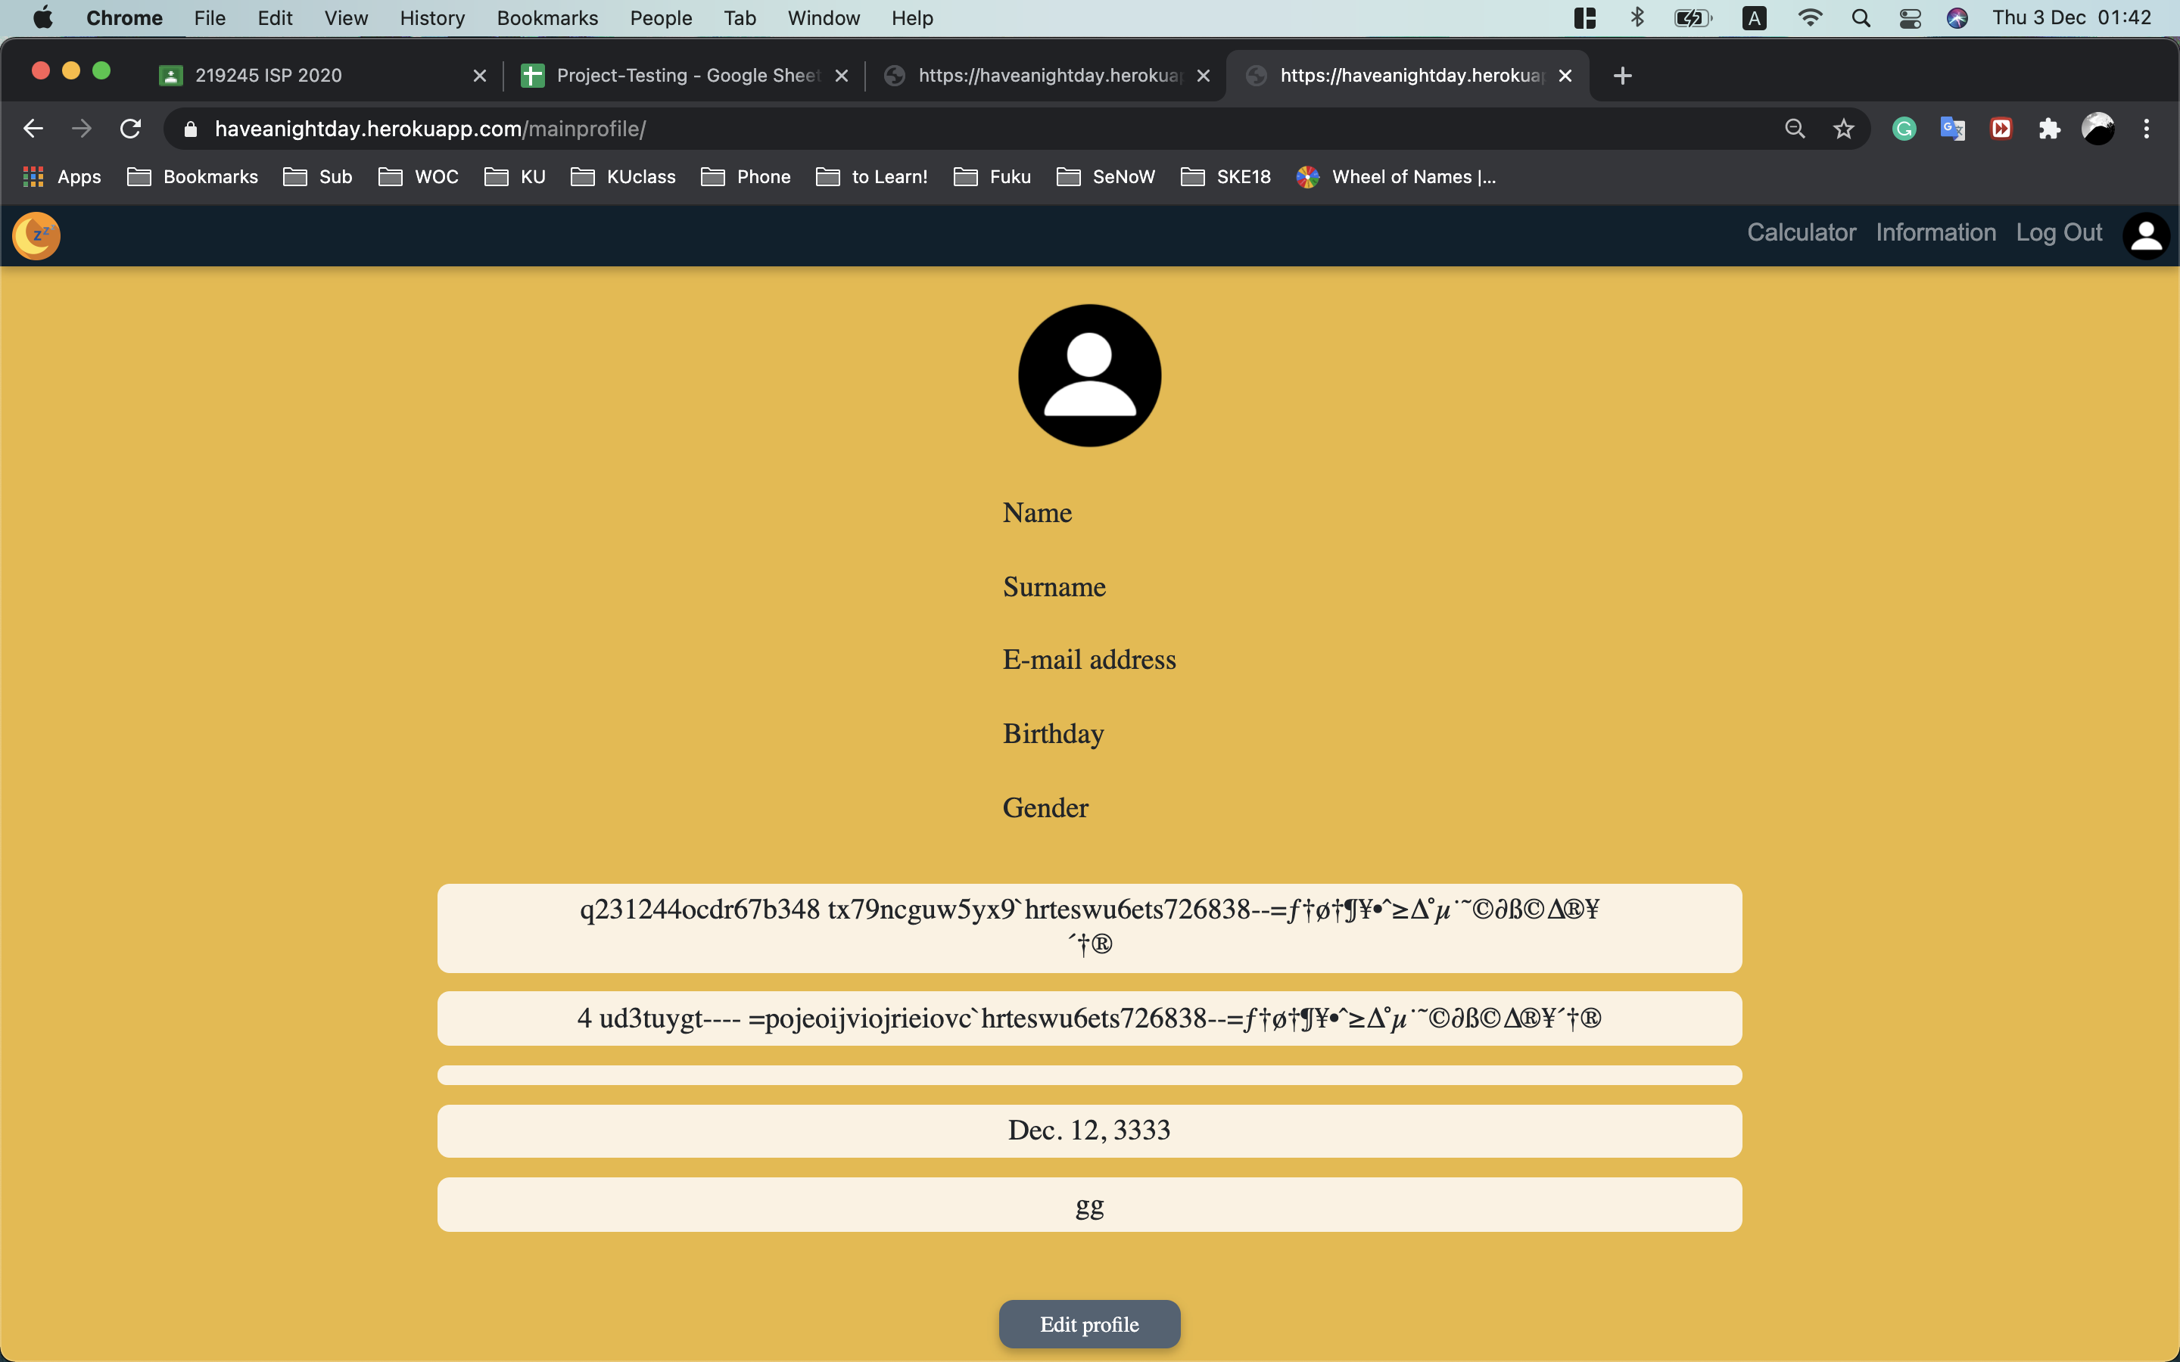2180x1362 pixels.
Task: Reload the current page
Action: (129, 128)
